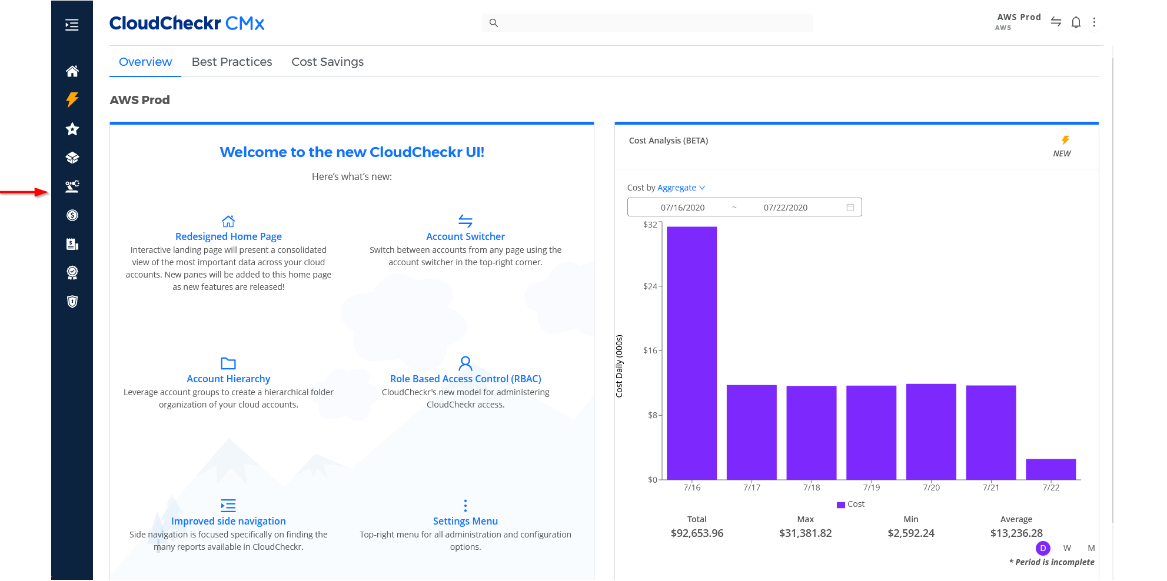1167x581 pixels.
Task: Click the CloudCheckr CMx logo
Action: (187, 23)
